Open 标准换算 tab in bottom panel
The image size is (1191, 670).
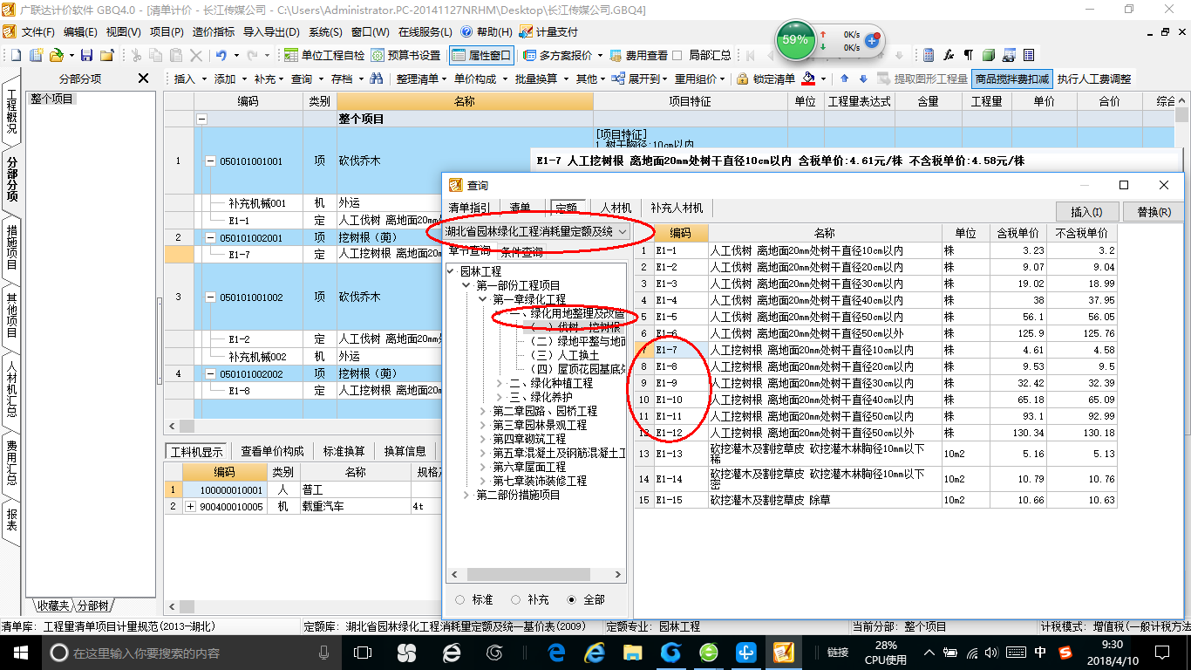click(344, 451)
